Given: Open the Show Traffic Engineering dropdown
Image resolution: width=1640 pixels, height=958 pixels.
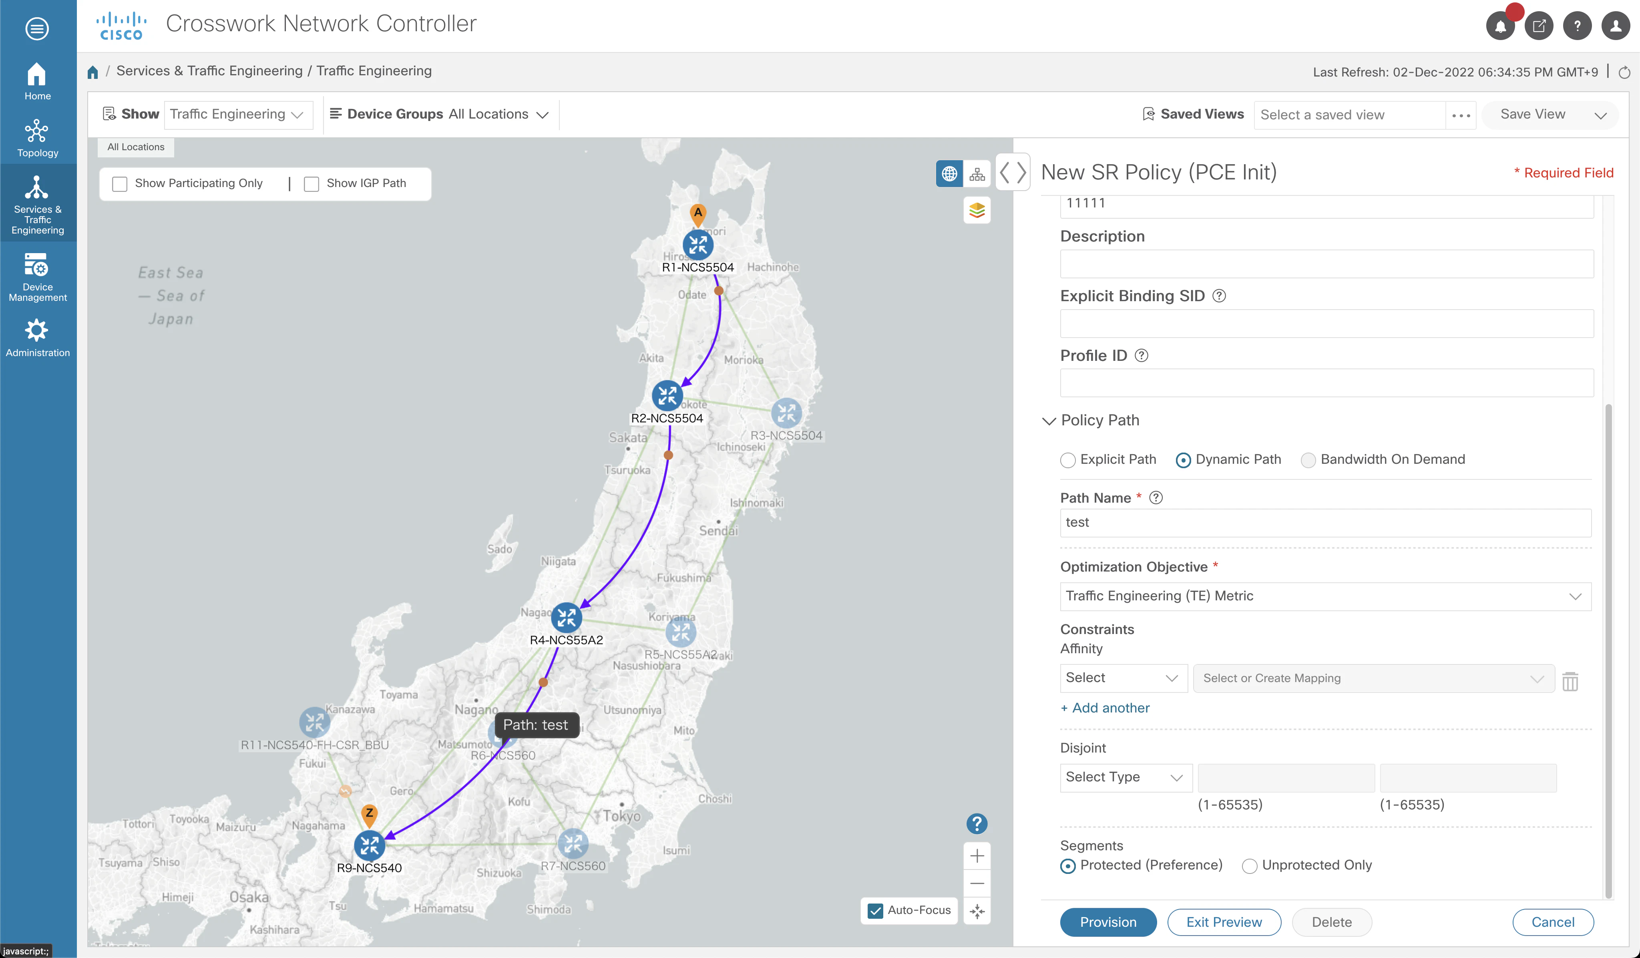Looking at the screenshot, I should tap(238, 115).
